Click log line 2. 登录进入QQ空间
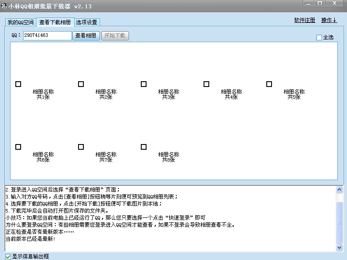The height and width of the screenshot is (260, 347). [62, 190]
